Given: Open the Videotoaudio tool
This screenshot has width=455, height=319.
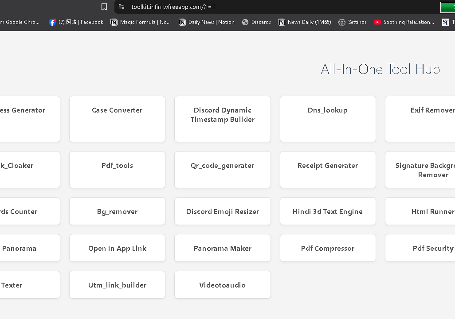Looking at the screenshot, I should [223, 285].
